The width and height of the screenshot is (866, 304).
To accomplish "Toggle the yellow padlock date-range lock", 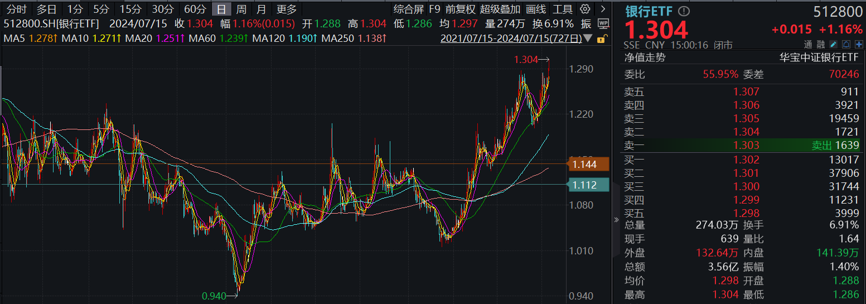I will pos(602,39).
